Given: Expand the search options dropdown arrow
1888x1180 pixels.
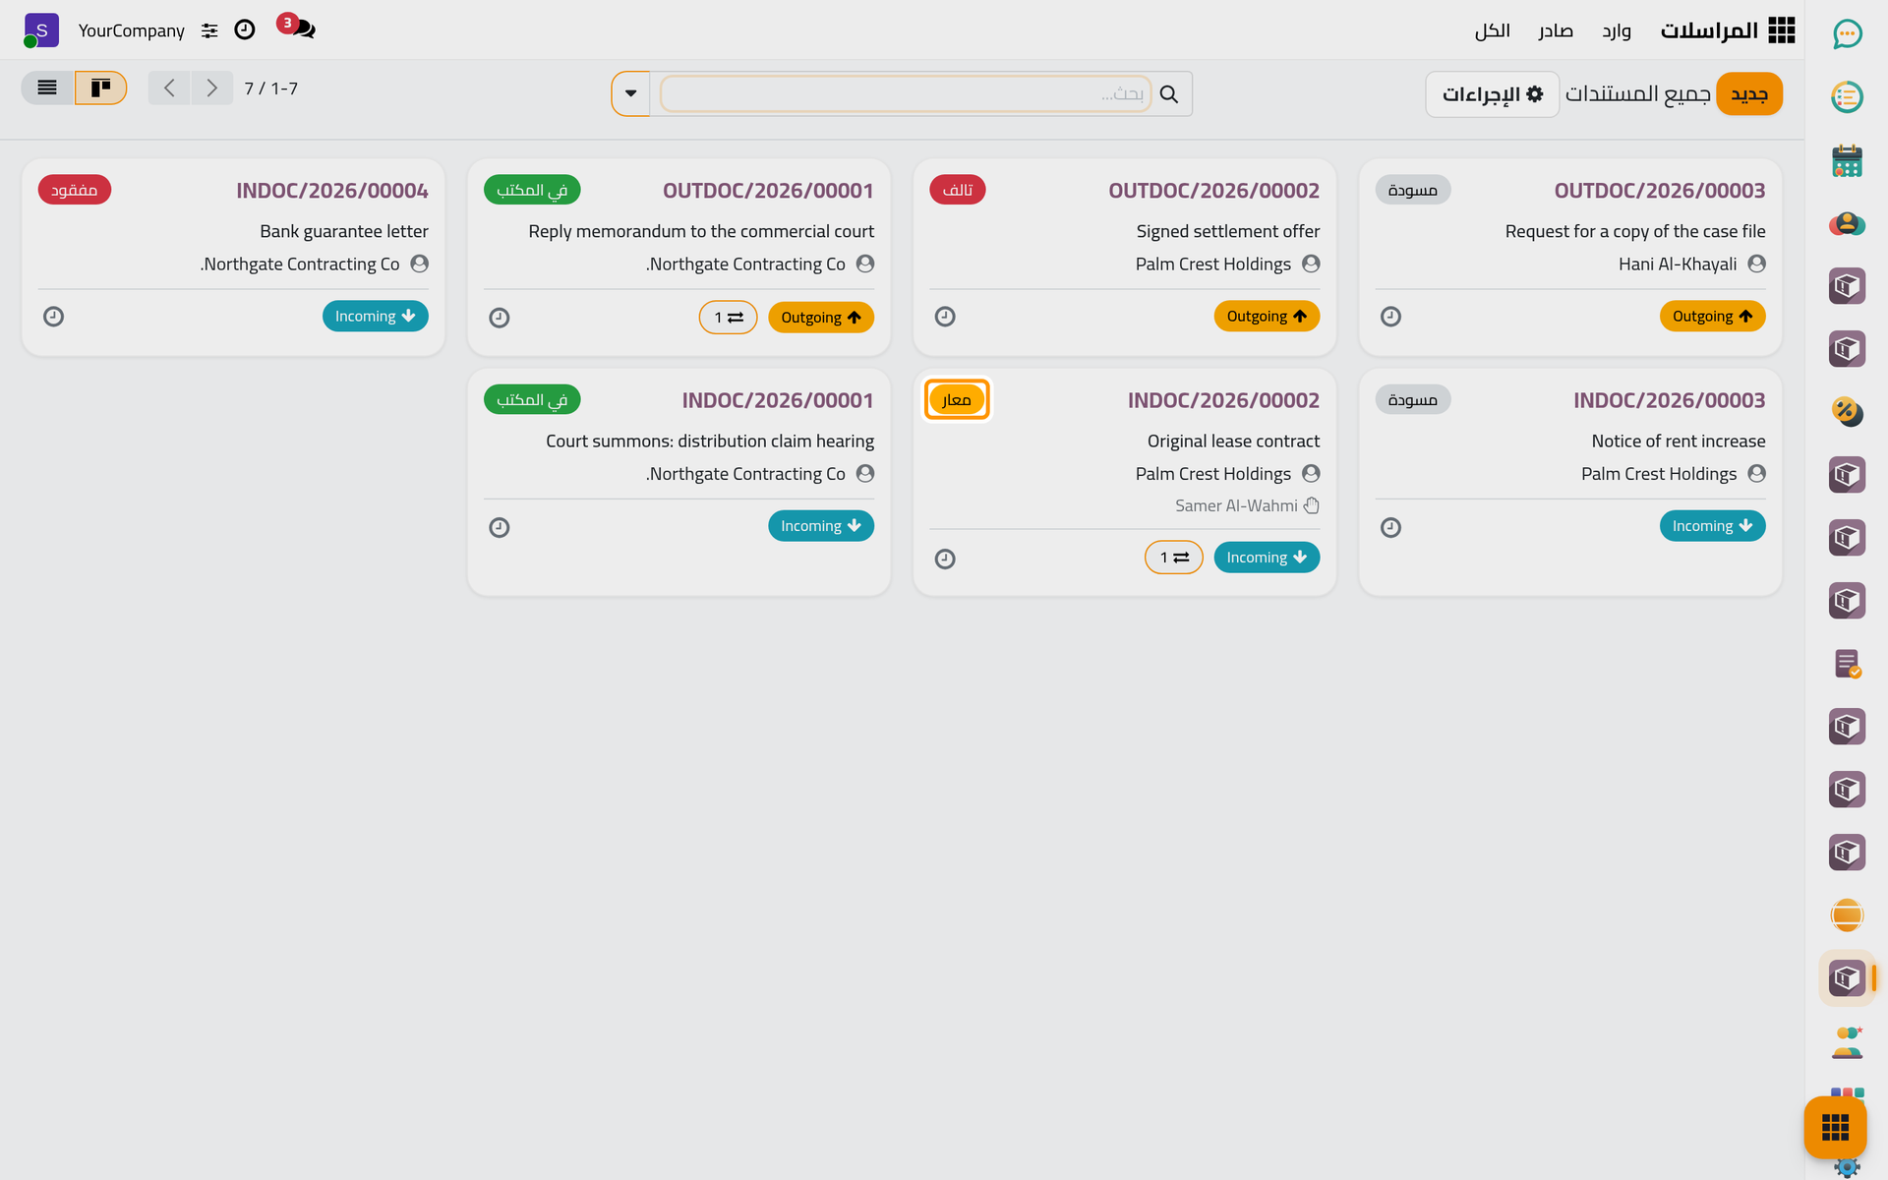Looking at the screenshot, I should (630, 93).
